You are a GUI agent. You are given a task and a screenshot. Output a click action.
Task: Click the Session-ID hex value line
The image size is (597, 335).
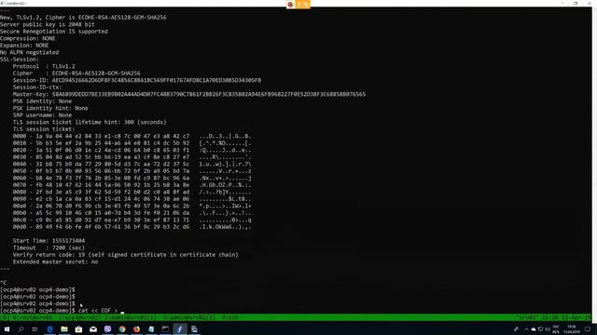pyautogui.click(x=137, y=80)
